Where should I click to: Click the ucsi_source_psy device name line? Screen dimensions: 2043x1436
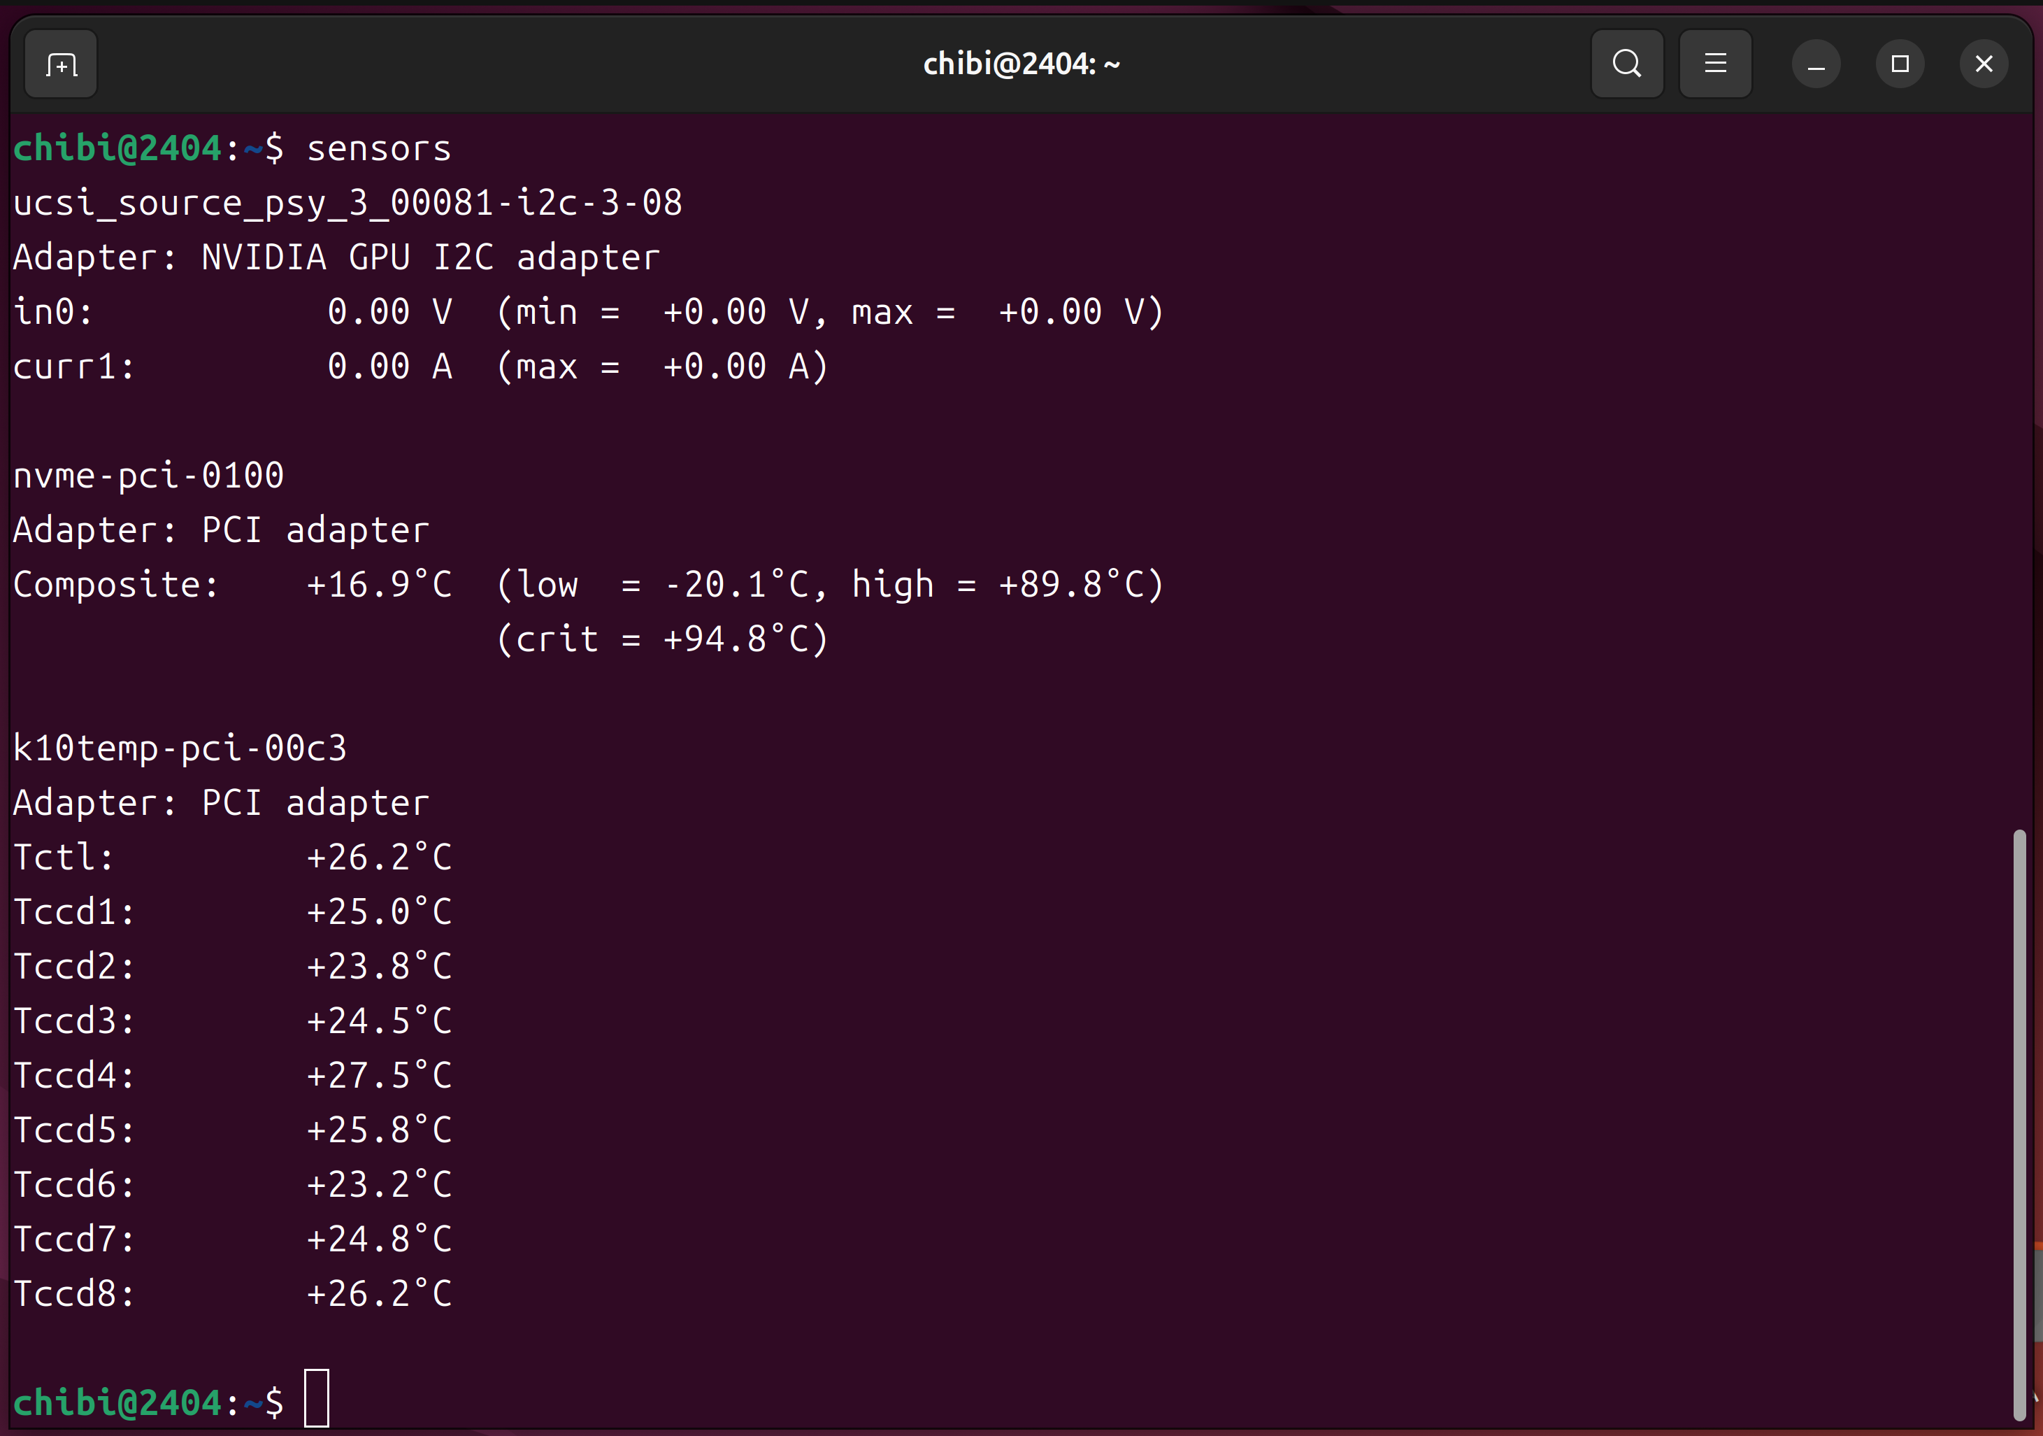347,203
